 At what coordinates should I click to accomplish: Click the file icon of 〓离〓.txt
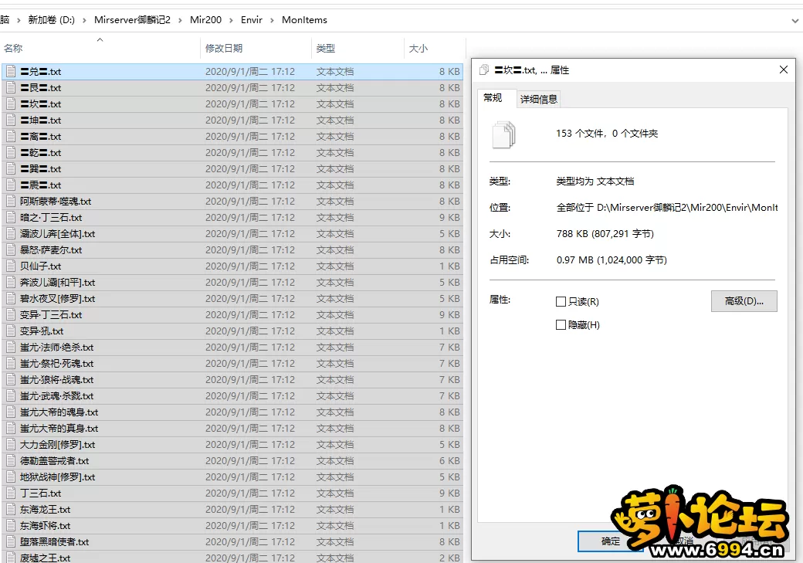11,136
